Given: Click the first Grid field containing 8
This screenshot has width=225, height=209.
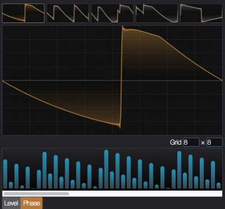Looking at the screenshot, I should [191, 142].
